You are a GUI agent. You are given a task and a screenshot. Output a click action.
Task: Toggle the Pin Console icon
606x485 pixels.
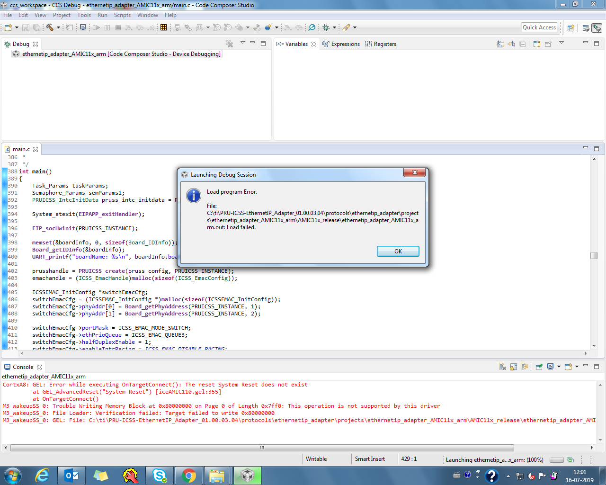[539, 367]
